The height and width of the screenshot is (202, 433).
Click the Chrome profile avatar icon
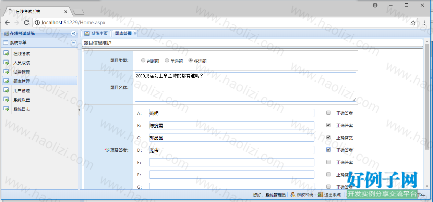pos(375,5)
